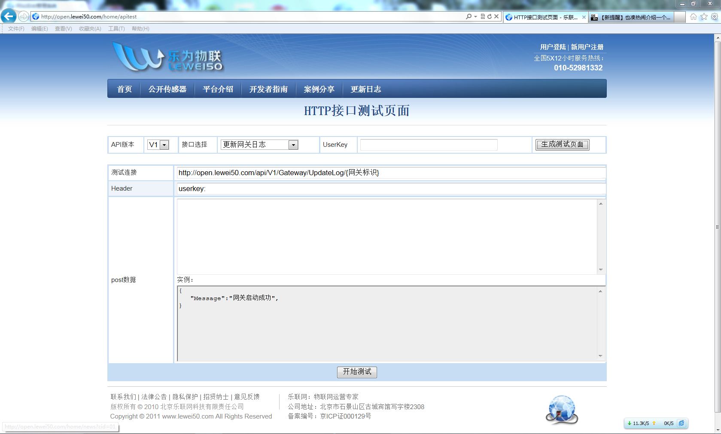Switch to the 【新提醒】 browser tab

click(x=630, y=17)
